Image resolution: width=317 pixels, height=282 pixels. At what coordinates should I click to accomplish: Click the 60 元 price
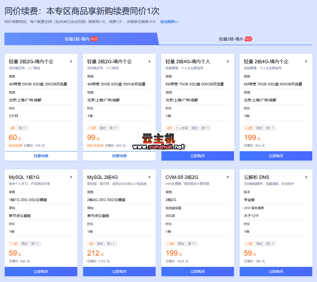[x=15, y=138]
